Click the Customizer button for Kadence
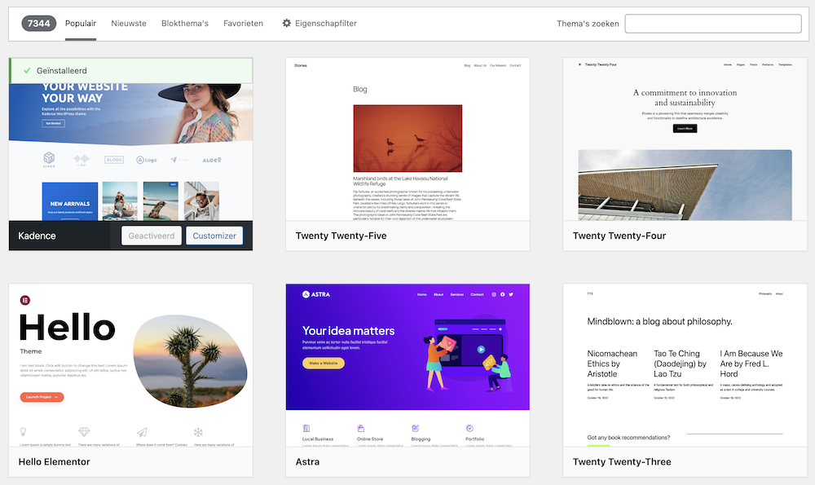815x485 pixels. point(214,236)
